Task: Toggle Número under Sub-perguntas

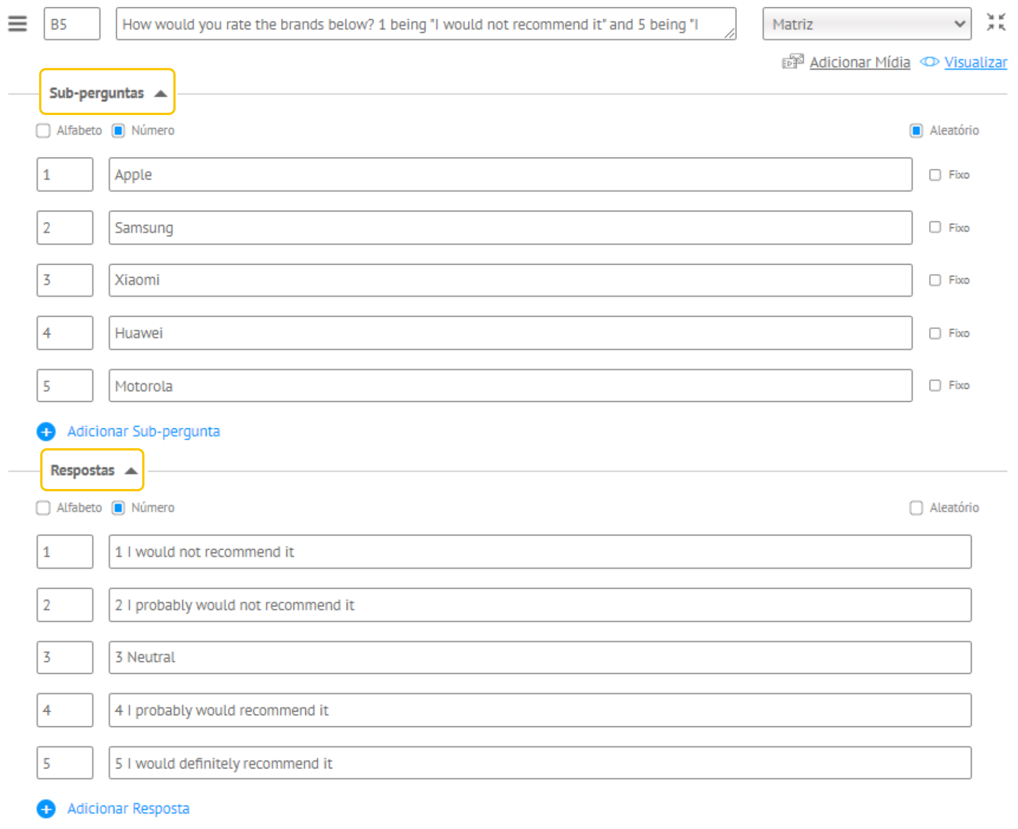Action: 118,131
